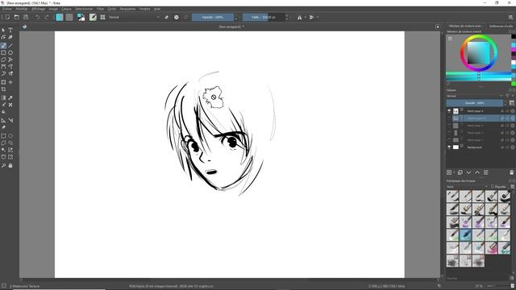516x290 pixels.
Task: Select the Rectangular Selection tool
Action: 3,136
